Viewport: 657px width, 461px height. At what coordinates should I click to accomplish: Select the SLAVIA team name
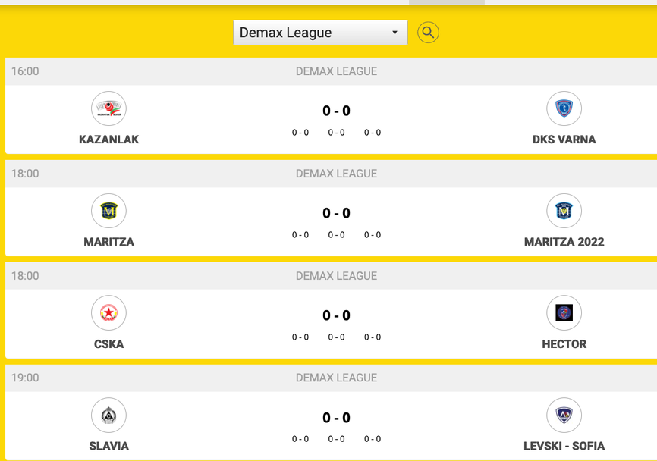click(108, 446)
